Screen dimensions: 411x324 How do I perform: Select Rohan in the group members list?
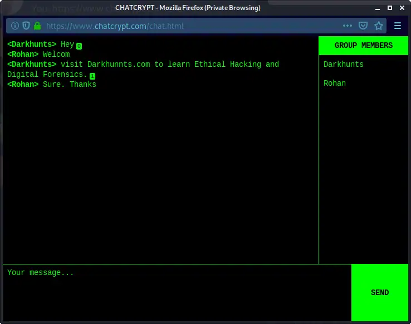coord(335,84)
